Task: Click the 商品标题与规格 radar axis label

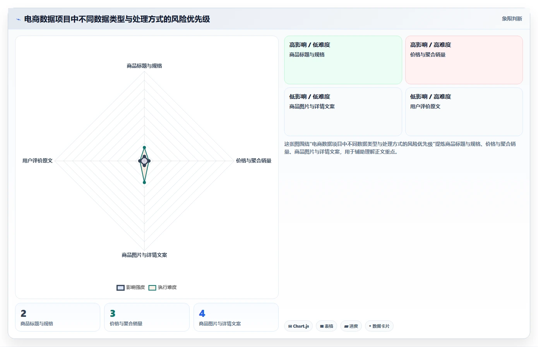Action: (144, 66)
